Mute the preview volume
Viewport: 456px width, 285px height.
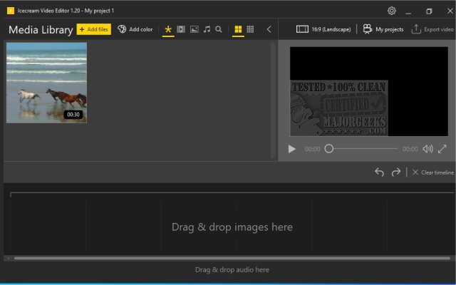tap(427, 149)
